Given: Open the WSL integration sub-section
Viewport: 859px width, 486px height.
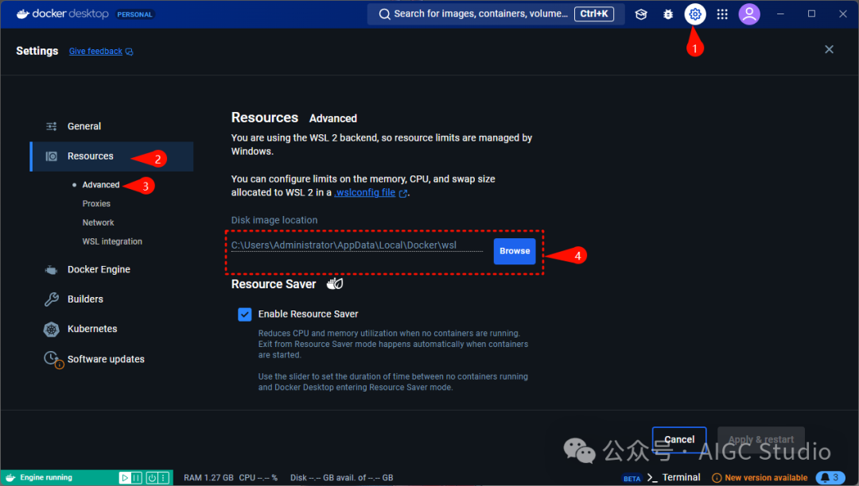Looking at the screenshot, I should pyautogui.click(x=112, y=241).
